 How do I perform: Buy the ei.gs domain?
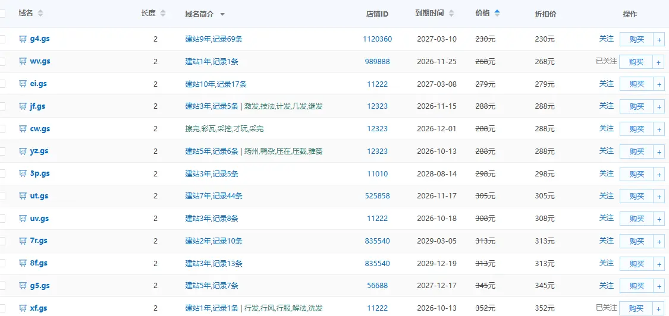pyautogui.click(x=636, y=84)
